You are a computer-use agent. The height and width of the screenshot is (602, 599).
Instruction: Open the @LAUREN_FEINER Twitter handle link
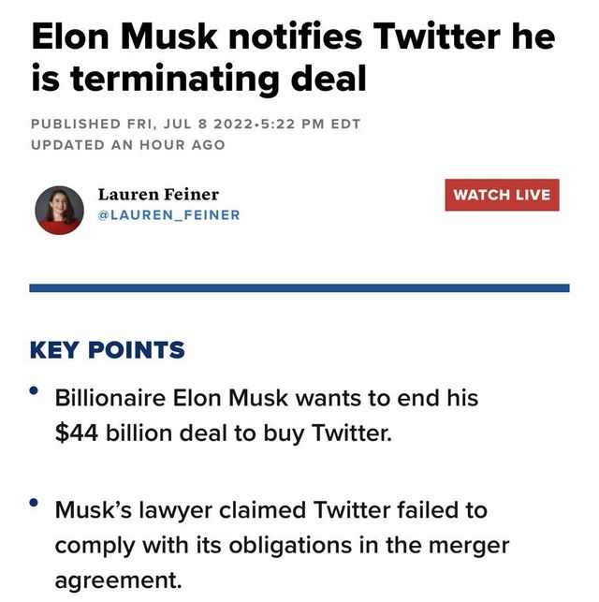(x=168, y=215)
